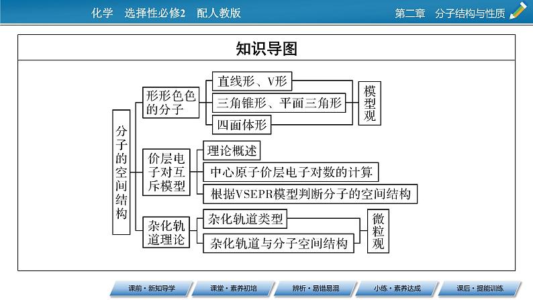Image resolution: width=533 pixels, height=300 pixels.
Task: Click the 杂化轨道与分子空间结构 box
Action: (278, 242)
